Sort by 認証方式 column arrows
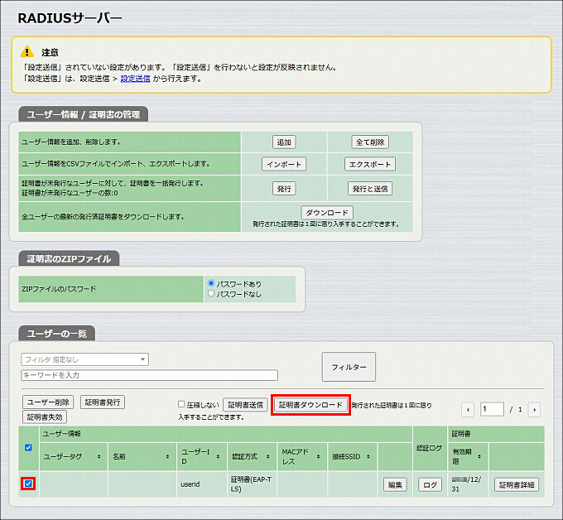Viewport: 563px width, 520px height. click(268, 457)
